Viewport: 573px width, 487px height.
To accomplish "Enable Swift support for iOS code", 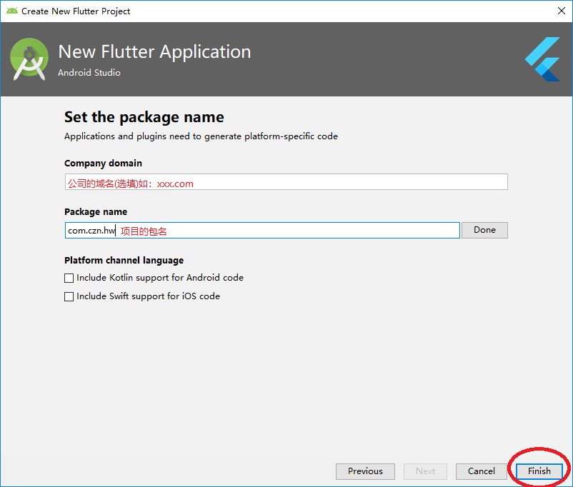I will (69, 296).
